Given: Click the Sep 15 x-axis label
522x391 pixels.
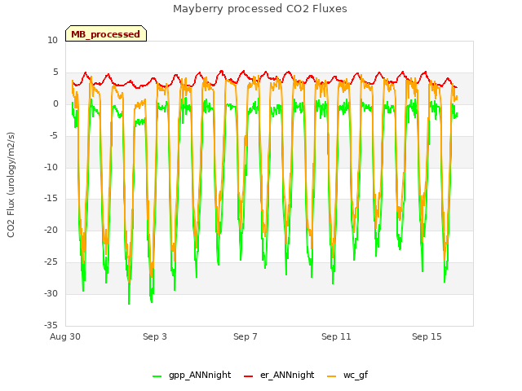Looking at the screenshot, I should coord(427,336).
